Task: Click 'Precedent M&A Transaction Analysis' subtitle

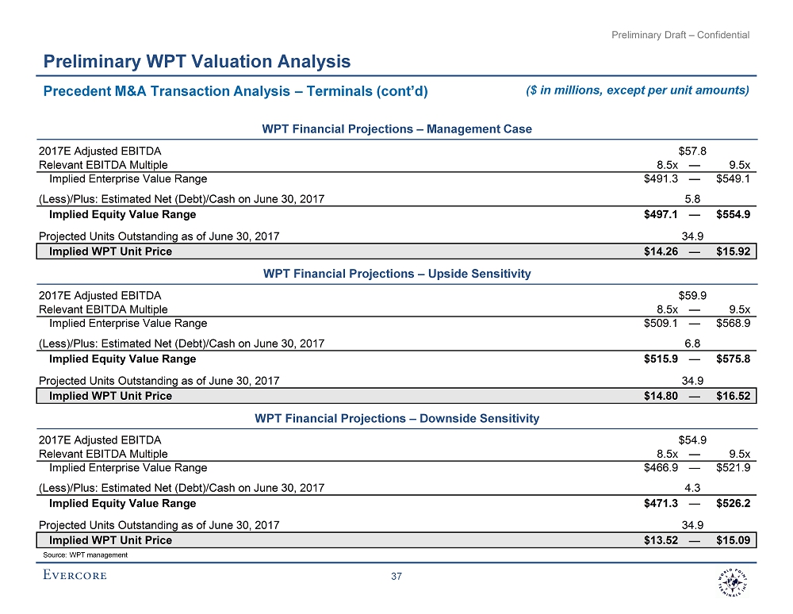Action: 236,91
